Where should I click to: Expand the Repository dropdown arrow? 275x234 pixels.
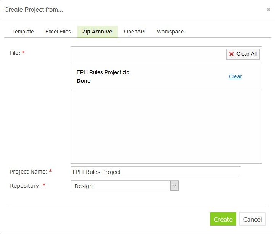point(174,186)
